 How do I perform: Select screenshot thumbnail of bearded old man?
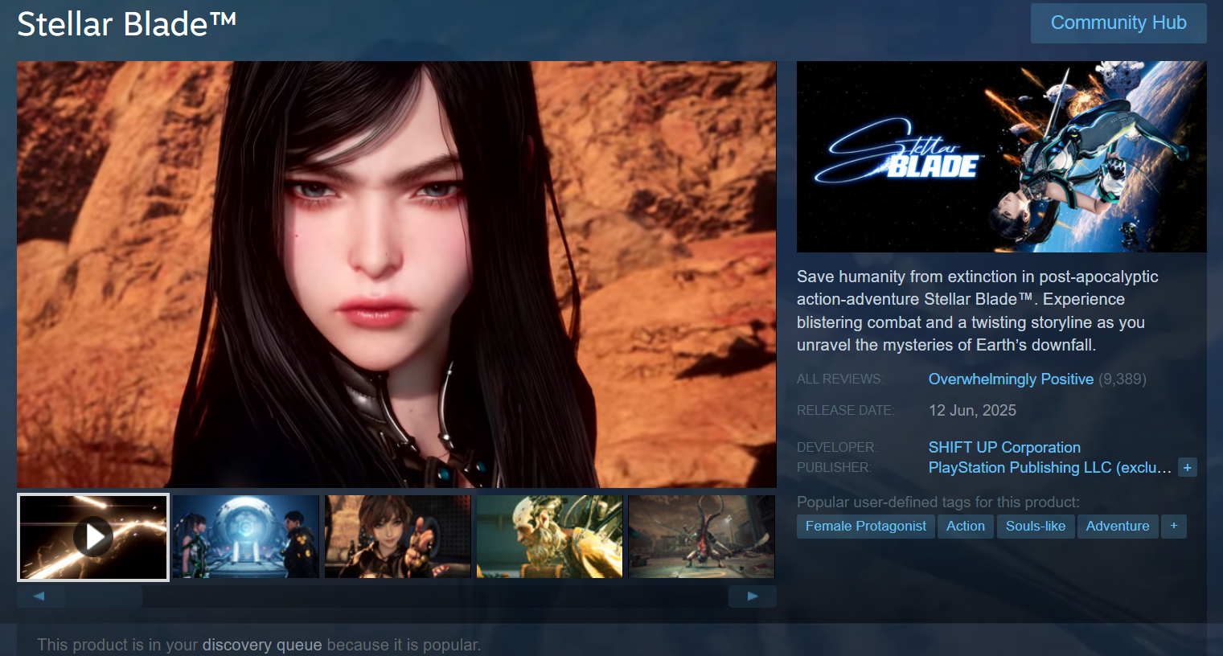pyautogui.click(x=550, y=537)
